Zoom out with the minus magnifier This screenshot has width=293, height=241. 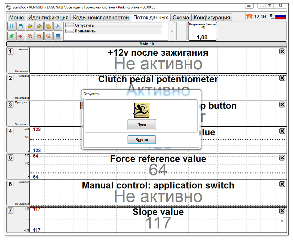[x=39, y=36]
